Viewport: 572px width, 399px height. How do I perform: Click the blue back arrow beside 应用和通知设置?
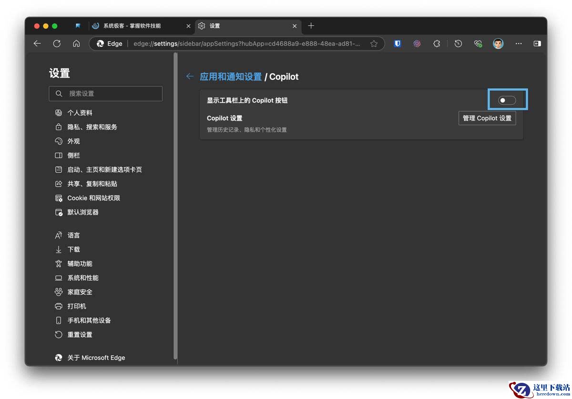(x=190, y=76)
